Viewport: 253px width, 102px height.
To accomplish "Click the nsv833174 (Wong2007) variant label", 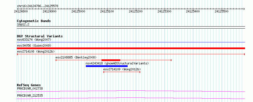I will pos(34,40).
